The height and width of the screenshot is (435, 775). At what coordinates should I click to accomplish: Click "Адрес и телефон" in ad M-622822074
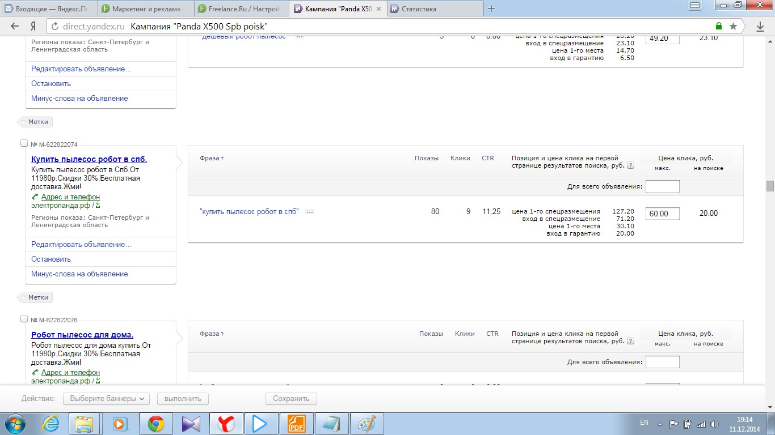click(70, 197)
